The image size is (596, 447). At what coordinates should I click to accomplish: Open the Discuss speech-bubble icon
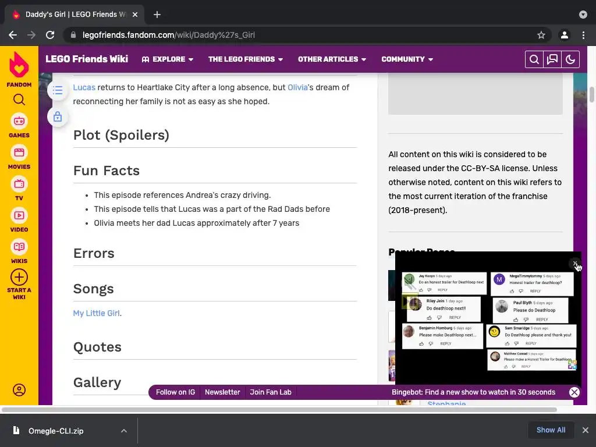pyautogui.click(x=552, y=59)
